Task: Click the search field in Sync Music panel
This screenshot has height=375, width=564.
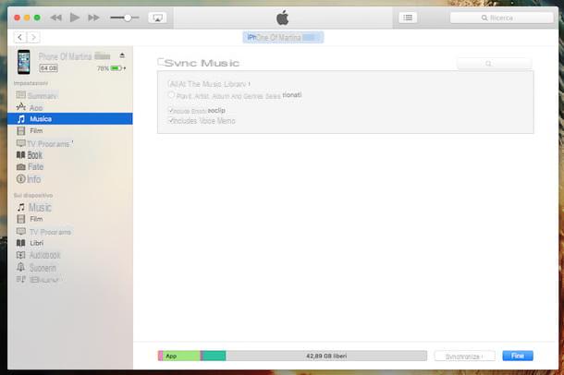Action: coord(495,63)
